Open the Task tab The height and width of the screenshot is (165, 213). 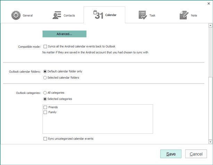tap(147, 15)
